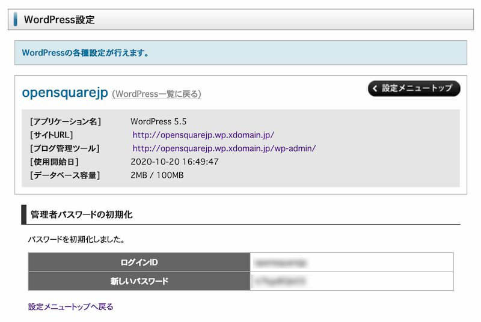Click the 設定メニュートップ black button
The width and height of the screenshot is (481, 322).
pyautogui.click(x=414, y=88)
